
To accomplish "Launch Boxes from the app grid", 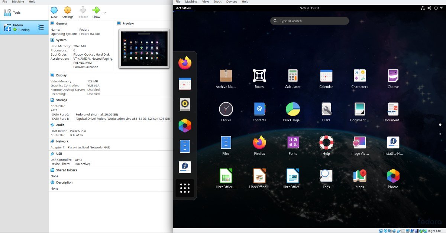I will tap(259, 76).
